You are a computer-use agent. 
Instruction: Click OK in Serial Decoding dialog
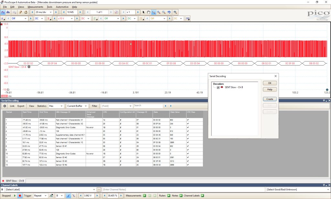270,83
